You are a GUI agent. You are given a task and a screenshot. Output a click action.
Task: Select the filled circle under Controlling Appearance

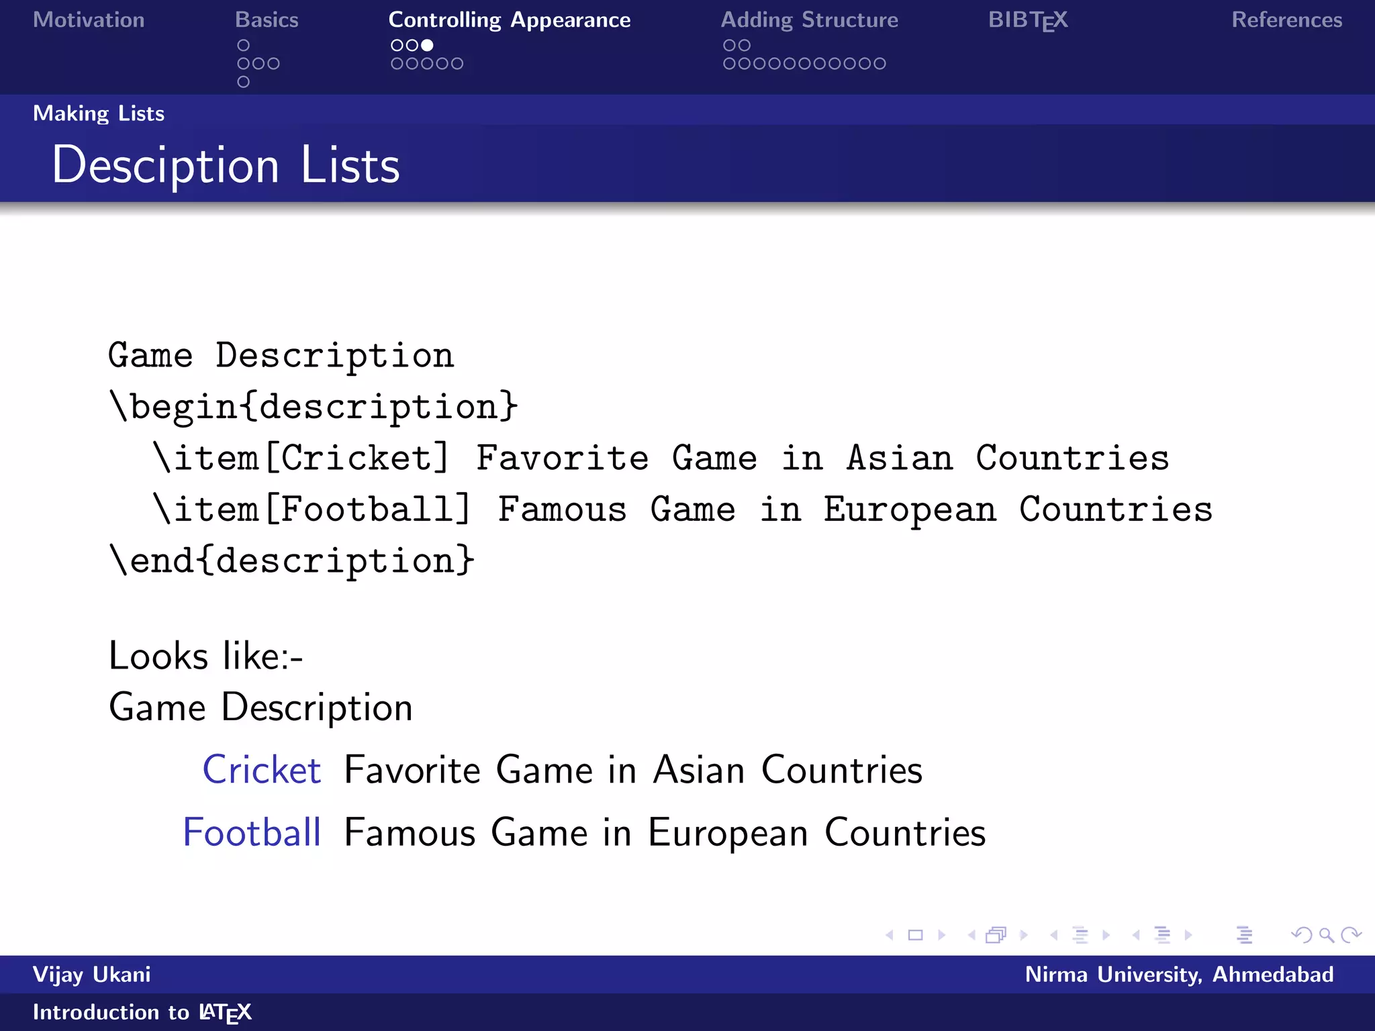tap(427, 45)
